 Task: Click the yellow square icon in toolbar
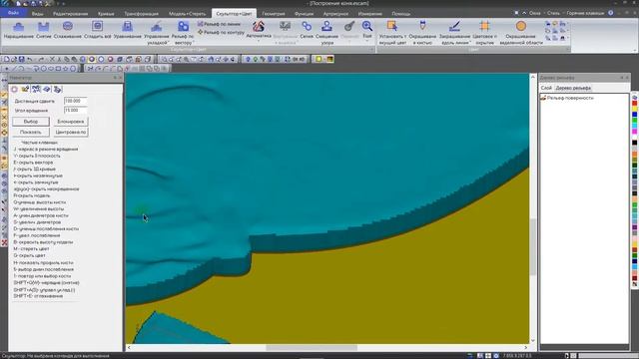click(319, 60)
